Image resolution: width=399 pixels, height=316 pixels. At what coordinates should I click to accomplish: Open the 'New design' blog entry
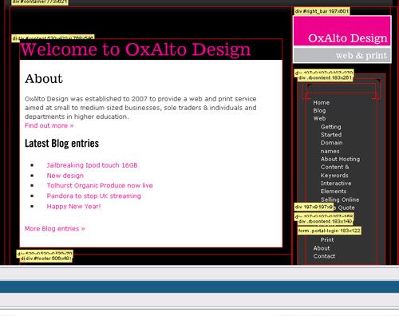[x=65, y=176]
